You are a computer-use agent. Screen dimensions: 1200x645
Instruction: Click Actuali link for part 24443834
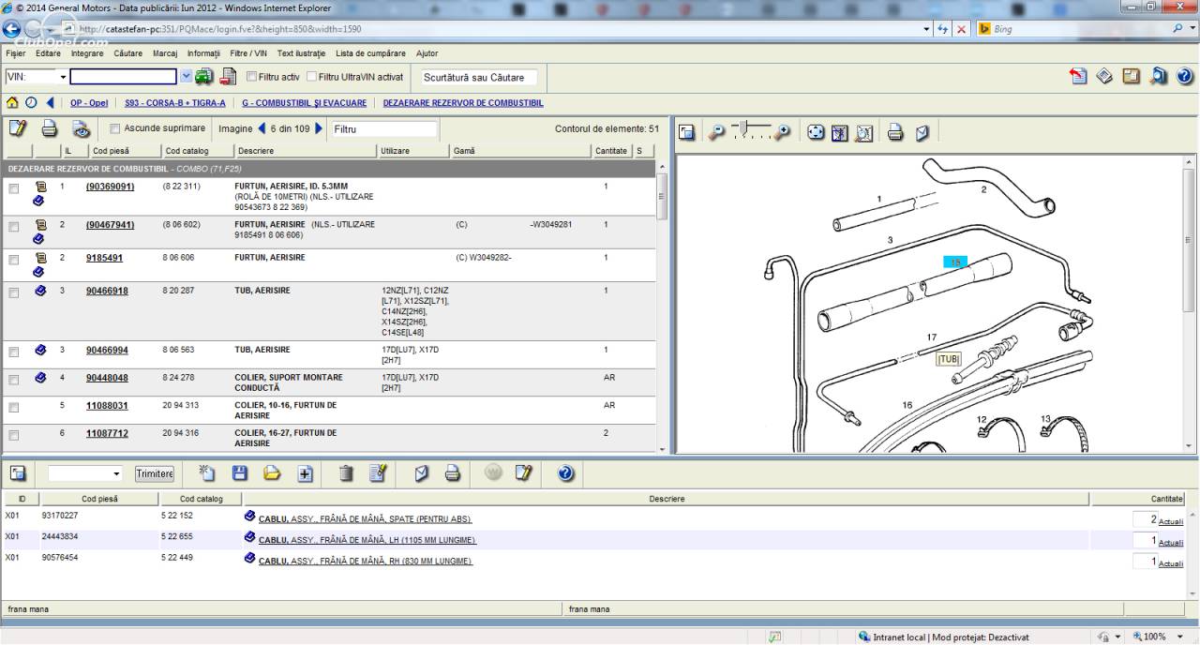[x=1171, y=543]
